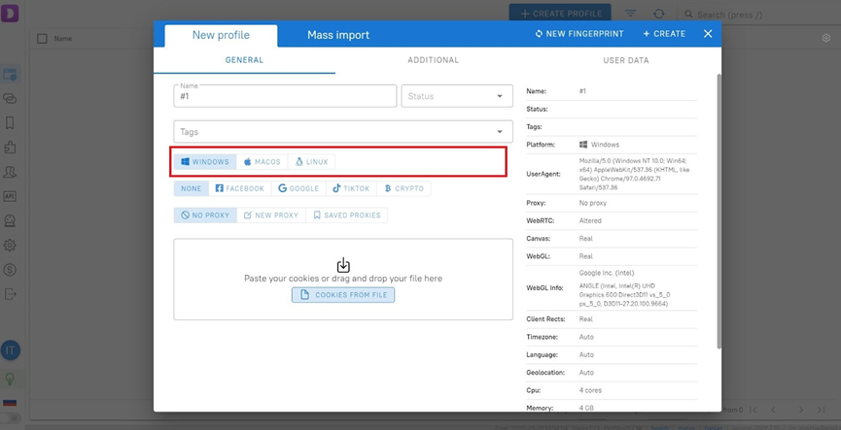Choose the Google profile type
The width and height of the screenshot is (841, 430).
[x=298, y=188]
